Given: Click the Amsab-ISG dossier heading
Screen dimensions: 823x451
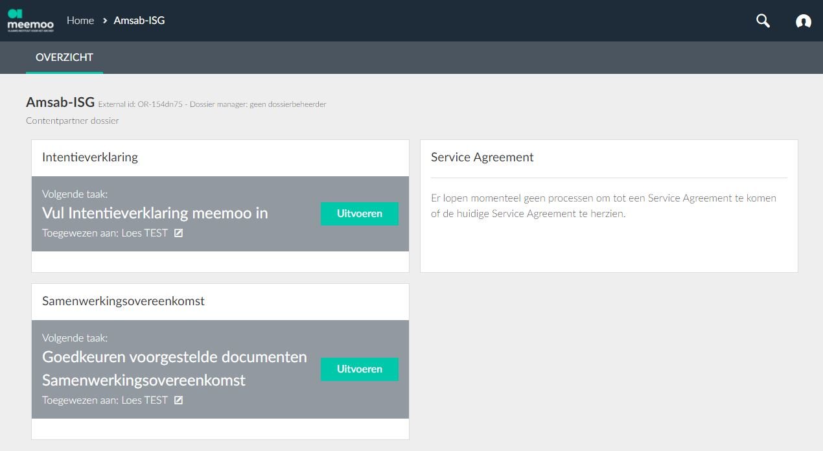Looking at the screenshot, I should (x=60, y=102).
